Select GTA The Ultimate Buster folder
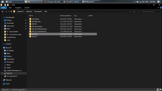This screenshot has width=162, height=91. click(39, 29)
